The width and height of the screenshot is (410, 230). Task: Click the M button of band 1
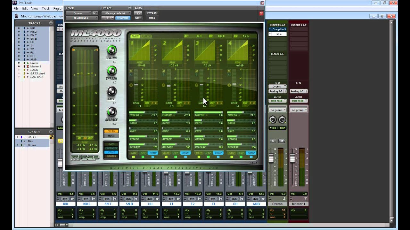131,71
